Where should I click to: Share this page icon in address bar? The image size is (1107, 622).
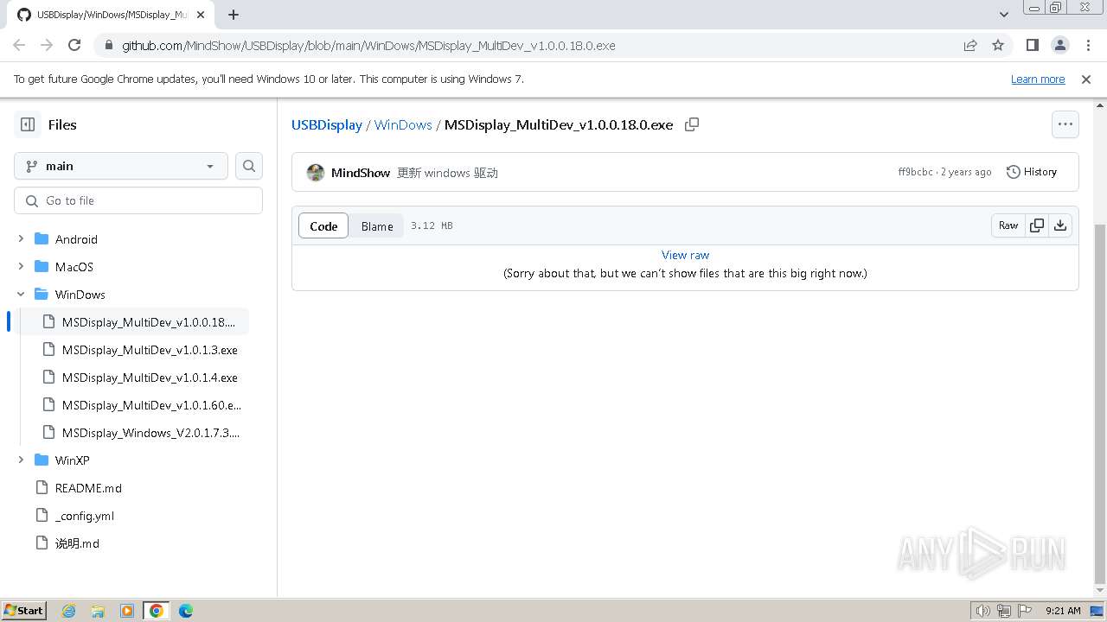970,45
